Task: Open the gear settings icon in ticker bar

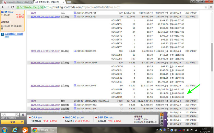Action: pos(161,121)
